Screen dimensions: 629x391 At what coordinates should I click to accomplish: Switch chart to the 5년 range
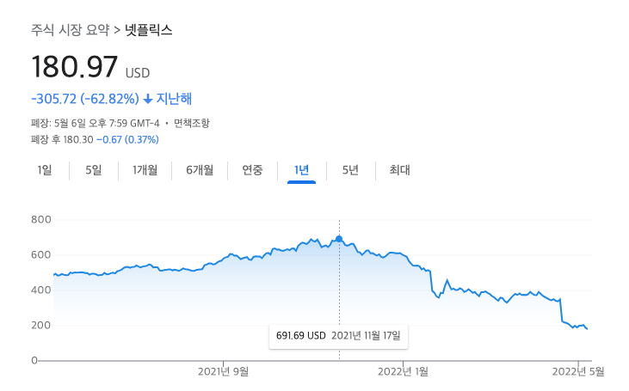(x=350, y=170)
